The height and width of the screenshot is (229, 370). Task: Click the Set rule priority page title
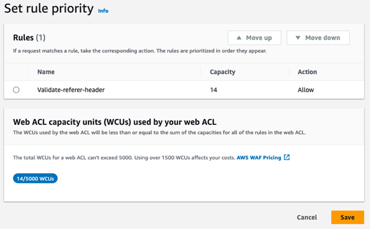(49, 8)
